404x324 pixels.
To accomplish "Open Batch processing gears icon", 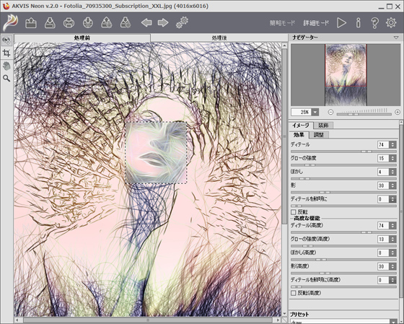I will point(182,22).
